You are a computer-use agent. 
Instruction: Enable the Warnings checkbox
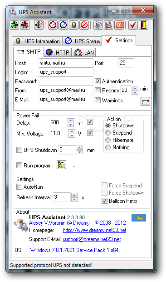(98, 100)
